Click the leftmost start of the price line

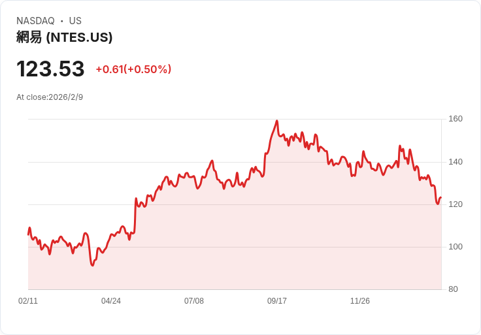[28, 234]
